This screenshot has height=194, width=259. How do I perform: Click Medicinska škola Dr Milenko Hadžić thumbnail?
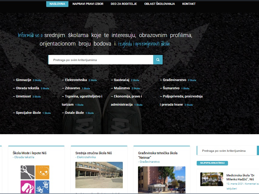tap(212, 179)
